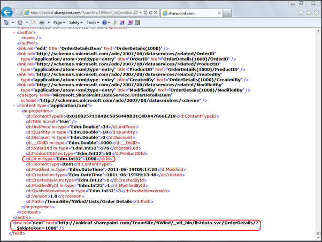Click the RSS feeds icon
322x242 pixels.
(x=20, y=22)
